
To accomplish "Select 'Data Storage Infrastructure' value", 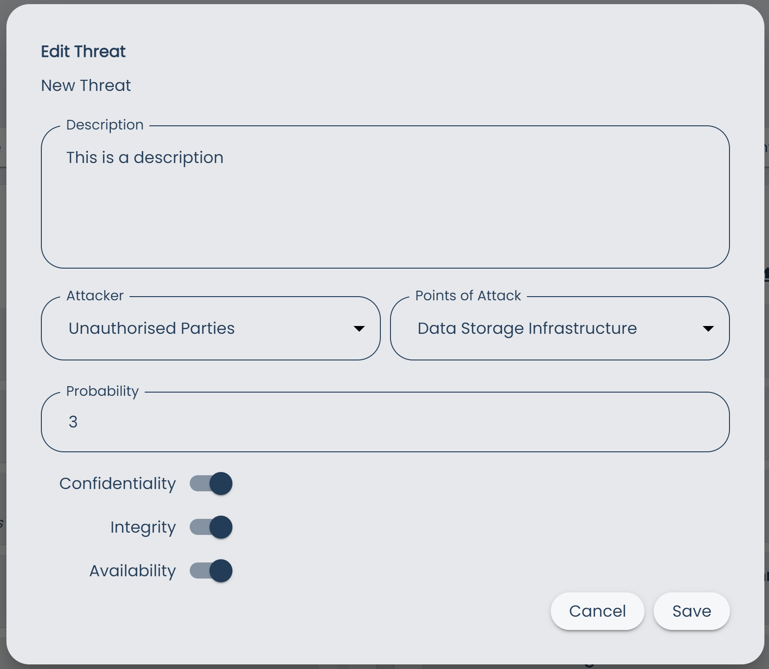I will 527,328.
